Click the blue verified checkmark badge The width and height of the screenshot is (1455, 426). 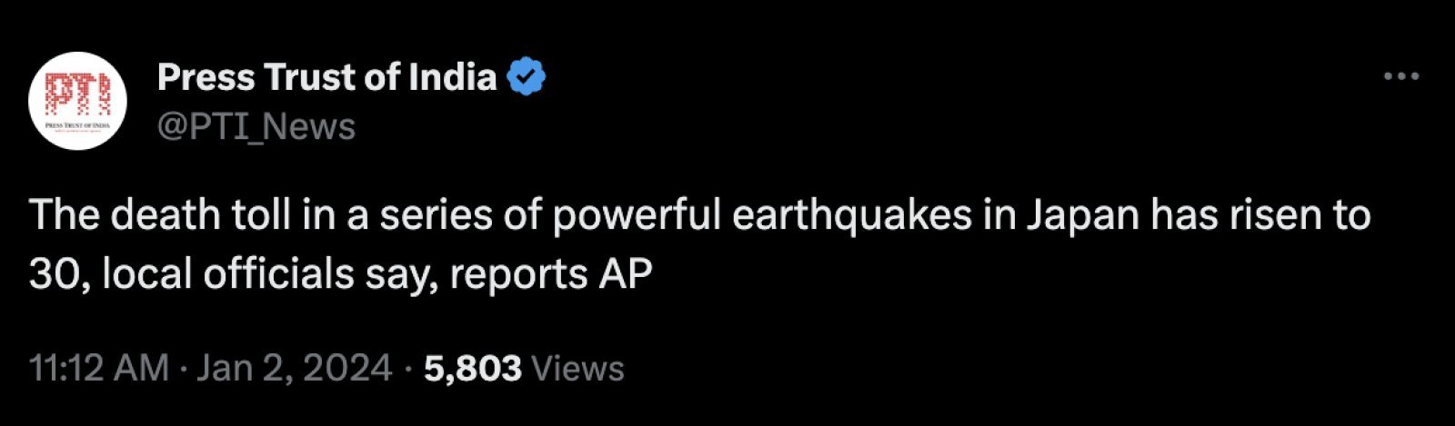point(526,77)
